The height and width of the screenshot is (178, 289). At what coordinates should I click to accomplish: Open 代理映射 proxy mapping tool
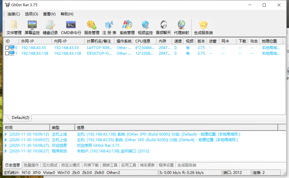coord(181,27)
